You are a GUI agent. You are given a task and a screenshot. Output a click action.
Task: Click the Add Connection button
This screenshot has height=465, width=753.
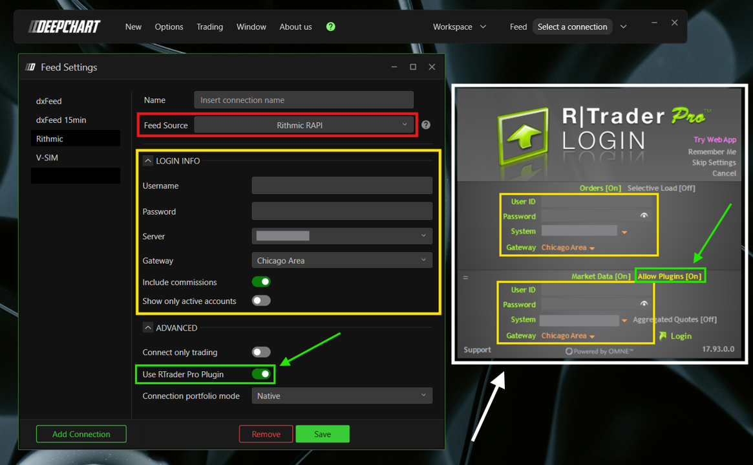tap(81, 434)
